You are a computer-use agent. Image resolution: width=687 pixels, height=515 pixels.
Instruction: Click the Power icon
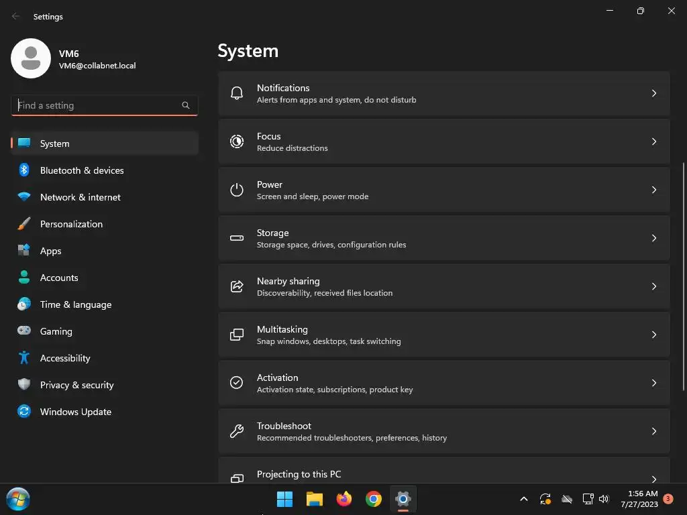[x=237, y=190]
